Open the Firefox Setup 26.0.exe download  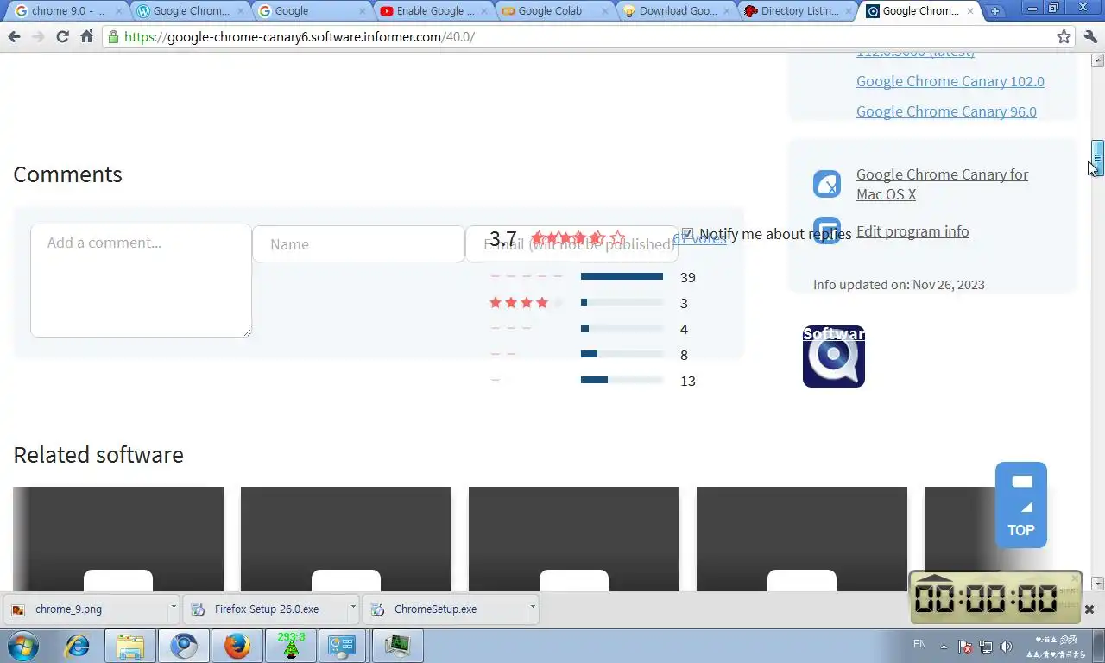(x=266, y=609)
